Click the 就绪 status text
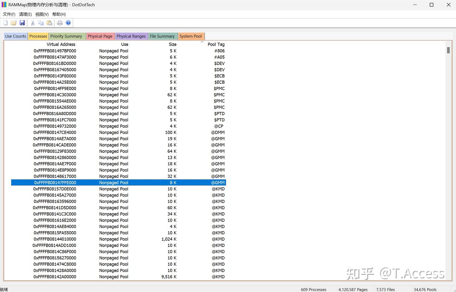The image size is (456, 292). [x=4, y=289]
